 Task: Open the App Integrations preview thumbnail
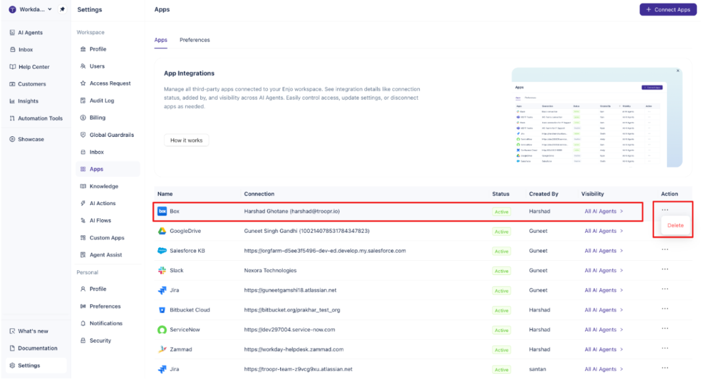[x=596, y=118]
